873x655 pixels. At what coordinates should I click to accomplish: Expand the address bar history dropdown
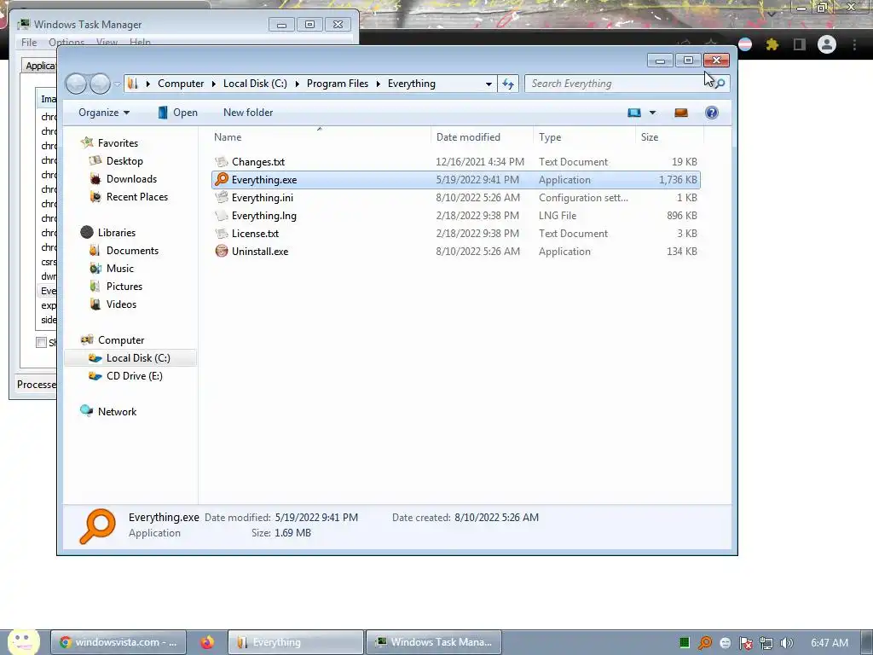(x=489, y=84)
